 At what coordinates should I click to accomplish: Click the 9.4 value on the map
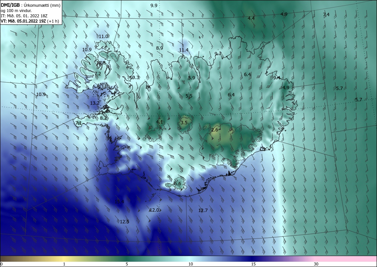277,78
